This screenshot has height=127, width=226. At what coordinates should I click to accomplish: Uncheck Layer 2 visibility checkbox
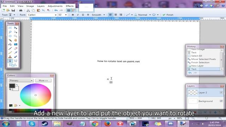coord(221,92)
